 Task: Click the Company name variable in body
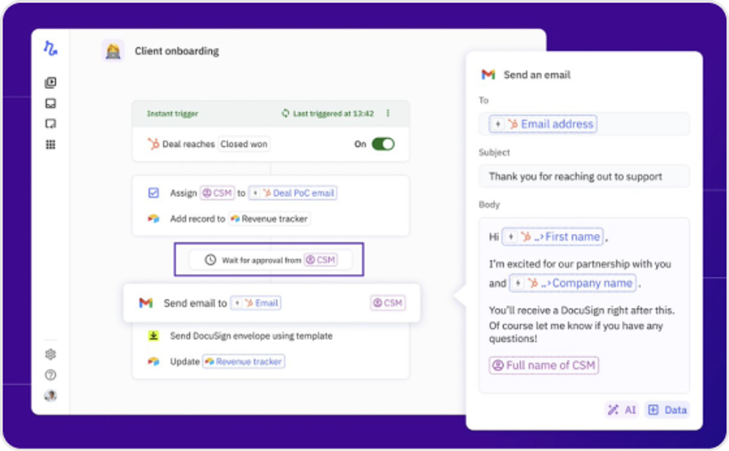(573, 283)
